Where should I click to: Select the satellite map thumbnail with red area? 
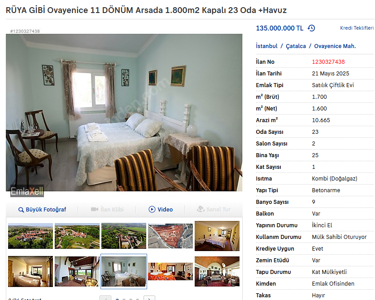(x=170, y=236)
